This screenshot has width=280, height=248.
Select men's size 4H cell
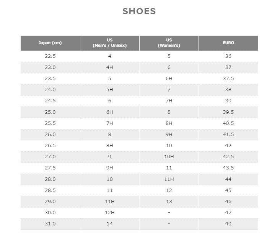110,67
